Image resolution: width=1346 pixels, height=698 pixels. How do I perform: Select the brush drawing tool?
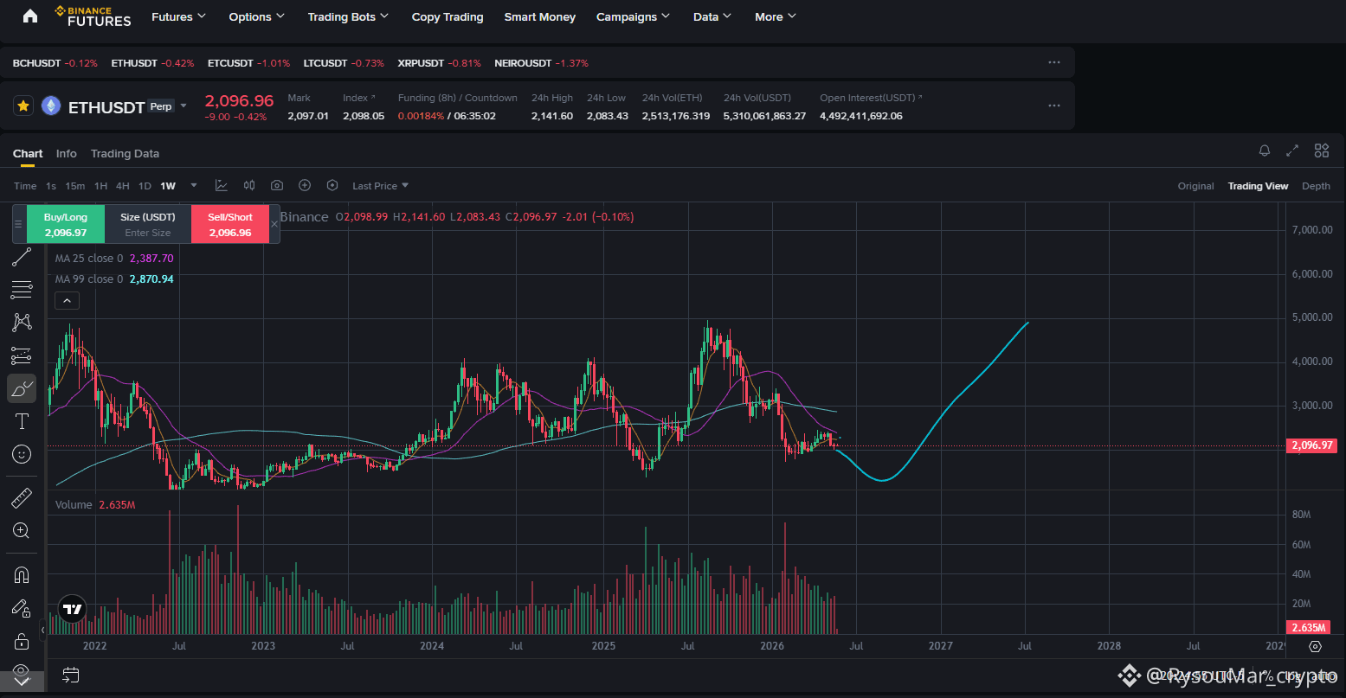(22, 388)
